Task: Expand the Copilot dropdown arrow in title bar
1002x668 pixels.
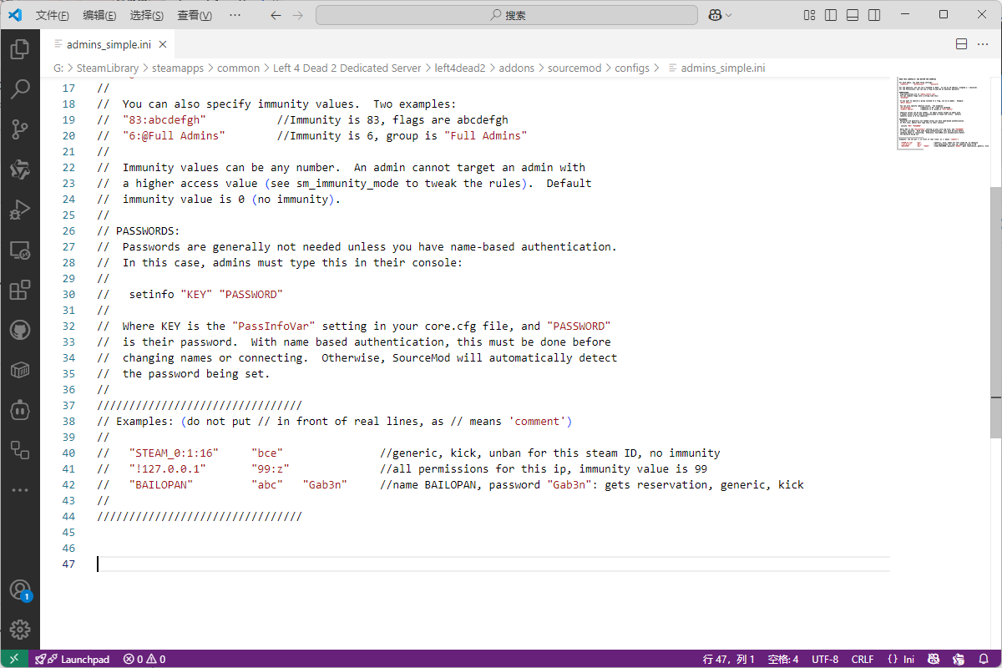Action: 729,15
